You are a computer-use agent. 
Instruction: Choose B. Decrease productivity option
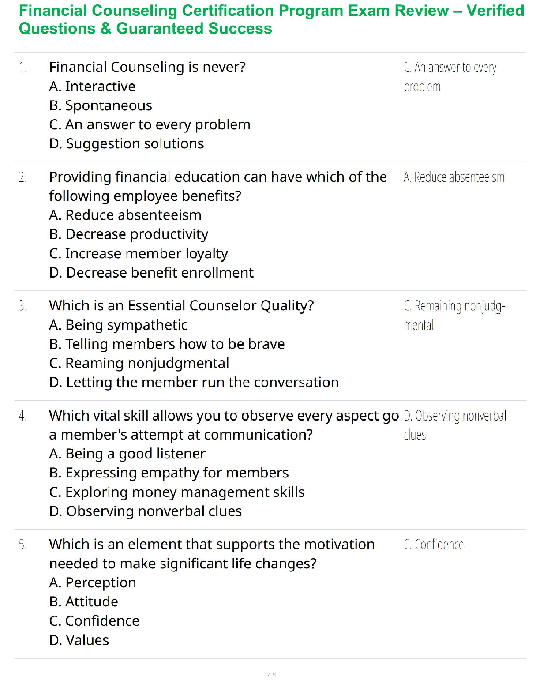coord(129,234)
